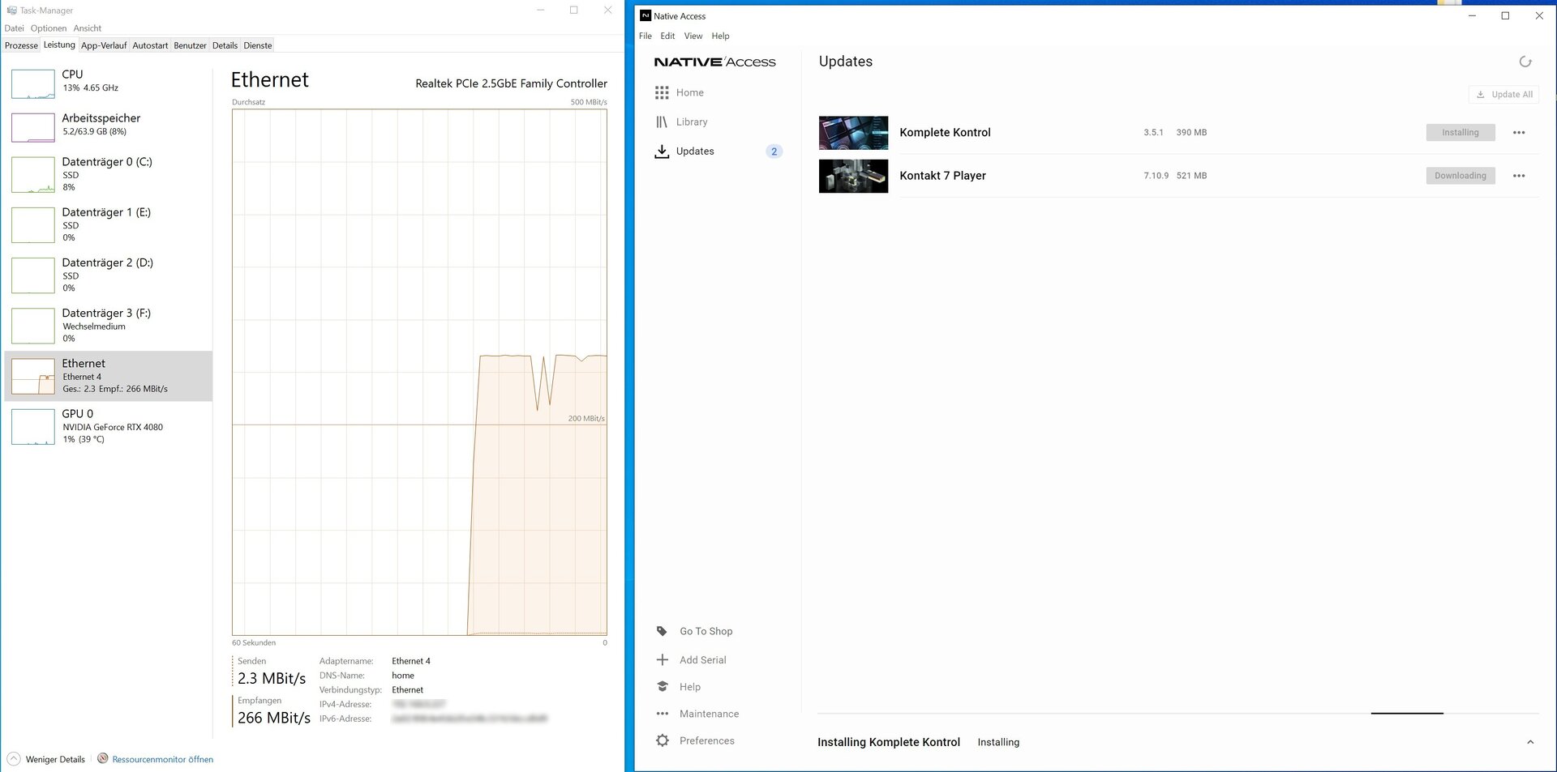Click the '266 MBit/s' Empfangen value
1557x772 pixels.
click(x=274, y=718)
